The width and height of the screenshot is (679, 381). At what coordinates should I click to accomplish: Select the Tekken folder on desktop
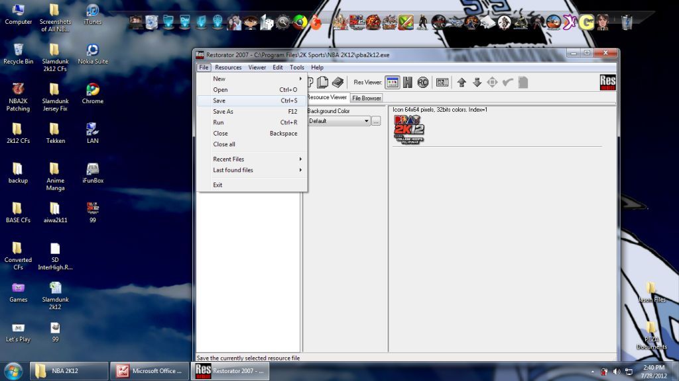pos(56,134)
